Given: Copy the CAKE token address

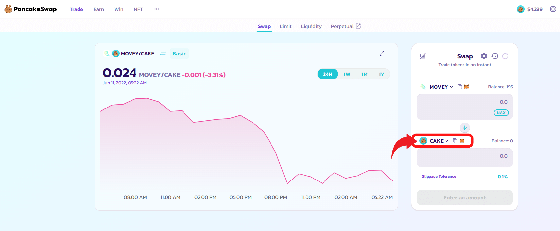Looking at the screenshot, I should tap(455, 141).
